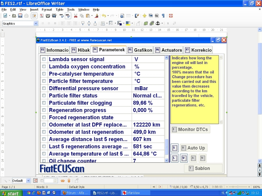Viewport: 262px width, 196px height.
Task: Expand the Anchor options dropdown arrow
Action: coord(162,23)
